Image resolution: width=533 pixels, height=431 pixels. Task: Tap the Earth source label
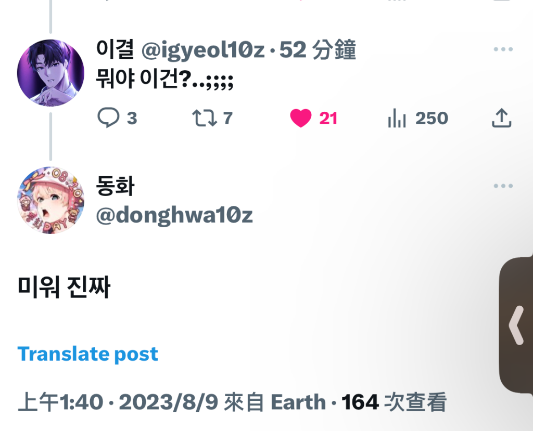coord(298,402)
